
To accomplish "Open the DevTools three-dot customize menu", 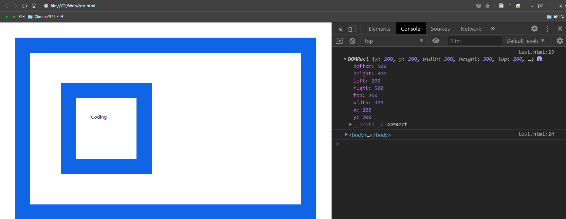I will click(x=547, y=29).
